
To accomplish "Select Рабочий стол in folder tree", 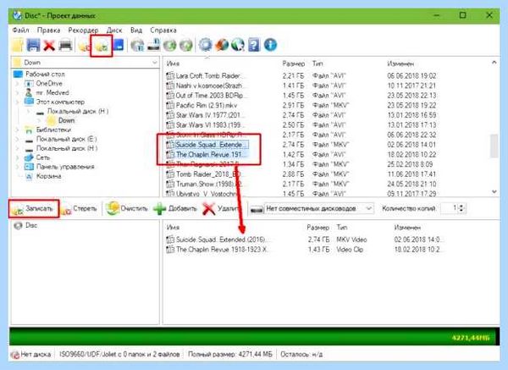I will point(45,75).
